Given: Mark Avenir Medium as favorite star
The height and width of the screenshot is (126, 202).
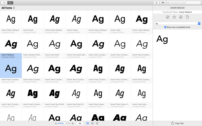Looking at the screenshot, I should click(x=174, y=17).
